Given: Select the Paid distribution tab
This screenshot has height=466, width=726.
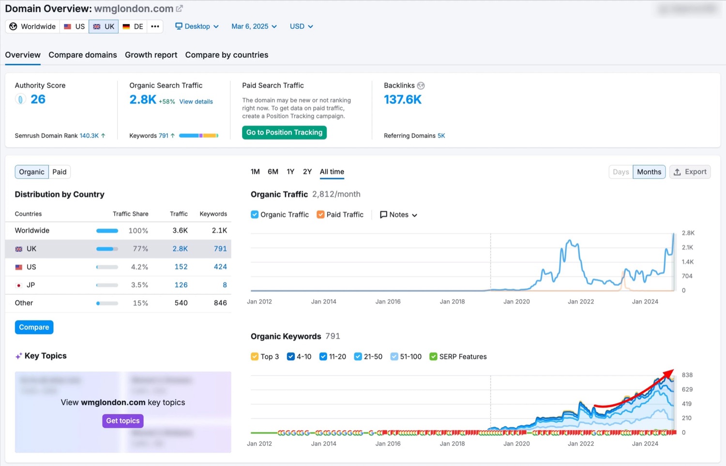Looking at the screenshot, I should coord(60,172).
